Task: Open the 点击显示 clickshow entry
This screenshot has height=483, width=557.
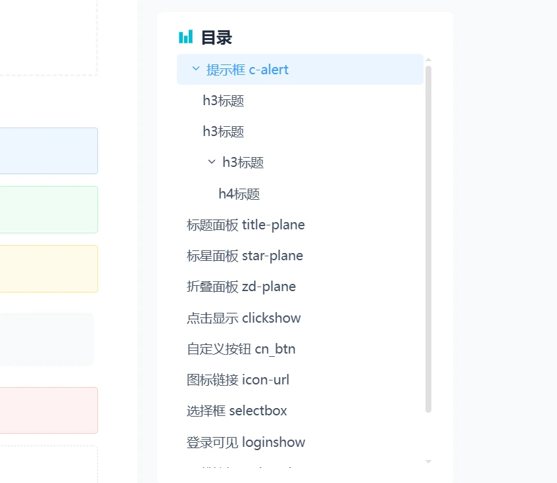Action: click(x=244, y=318)
